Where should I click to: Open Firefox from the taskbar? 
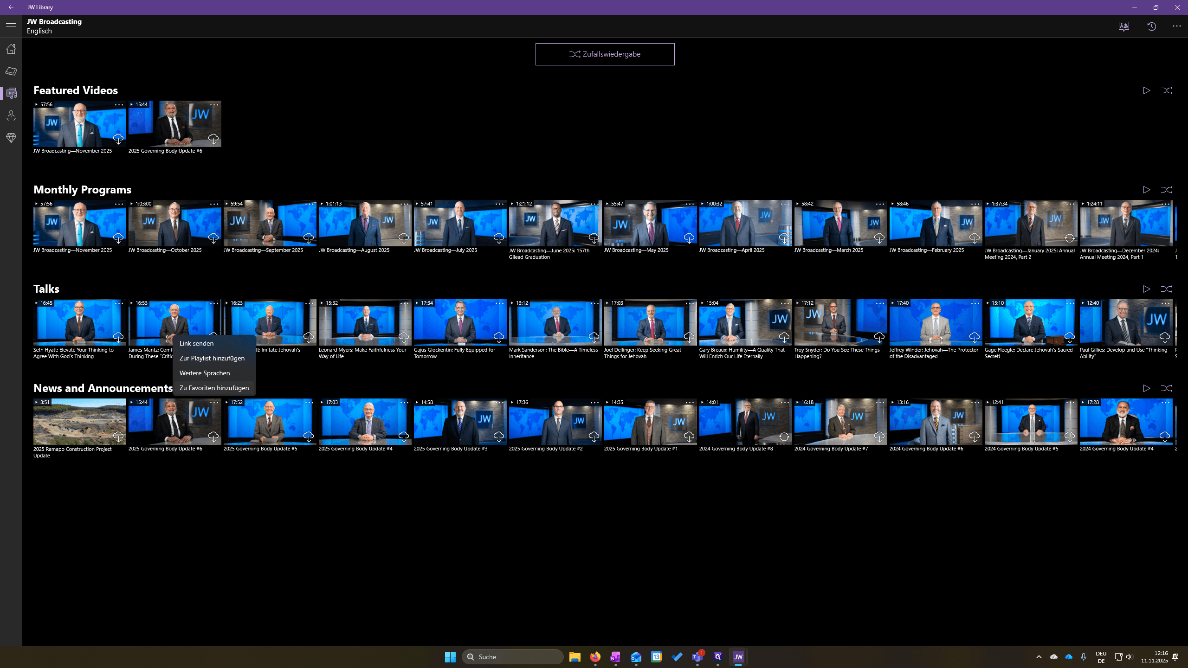click(595, 657)
